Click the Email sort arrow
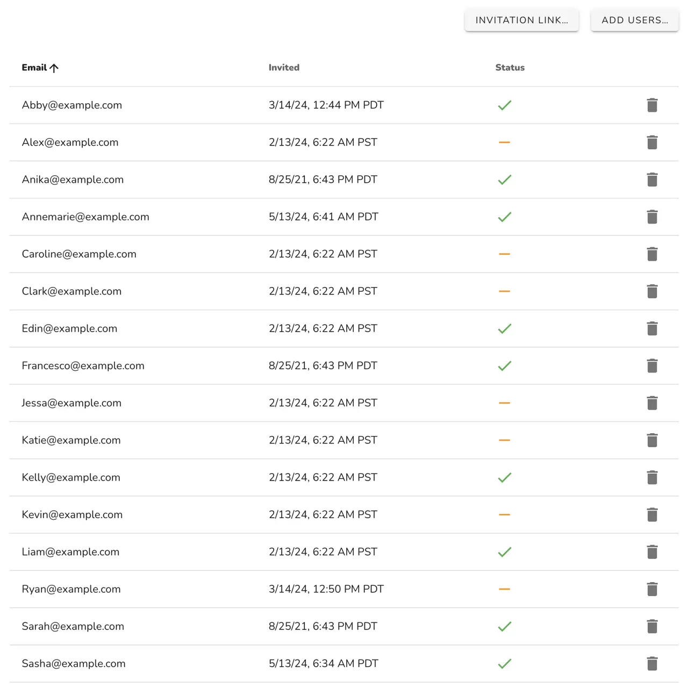This screenshot has width=688, height=688. click(54, 68)
